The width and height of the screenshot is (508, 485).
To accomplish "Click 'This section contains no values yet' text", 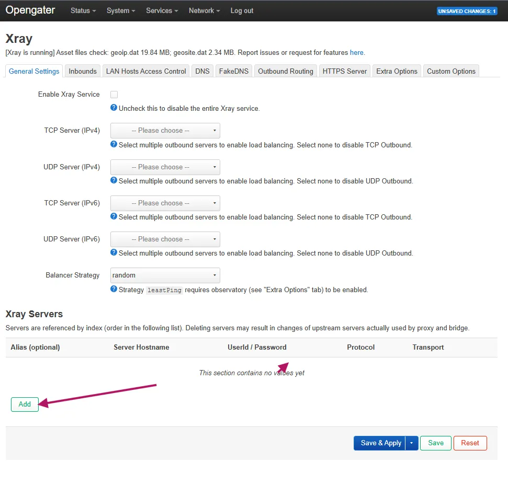I will pos(252,373).
